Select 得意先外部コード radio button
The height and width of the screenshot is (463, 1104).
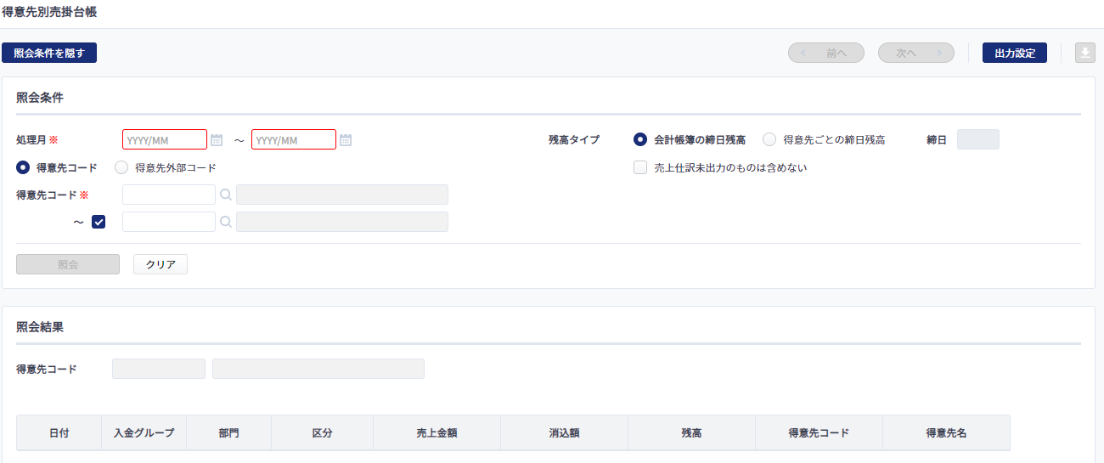pyautogui.click(x=121, y=167)
